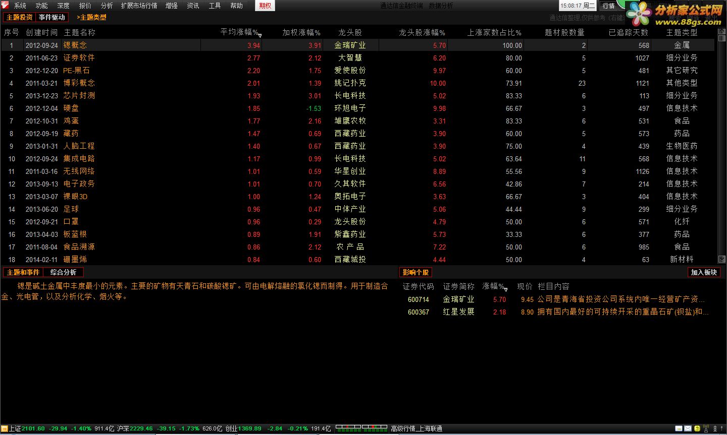
Task: Open the 功能 menu
Action: pos(42,6)
